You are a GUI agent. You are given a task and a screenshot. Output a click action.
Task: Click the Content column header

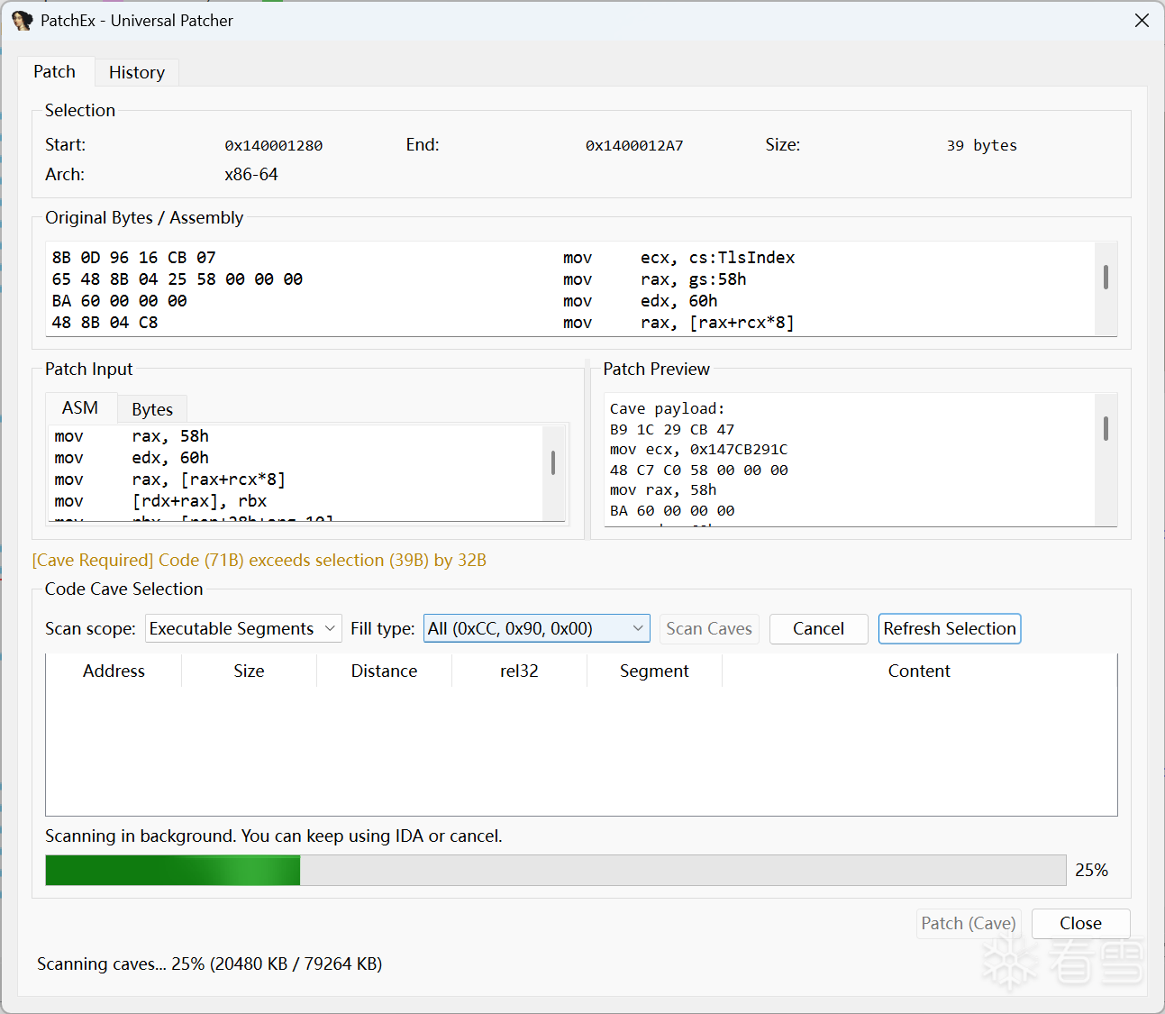(x=919, y=671)
